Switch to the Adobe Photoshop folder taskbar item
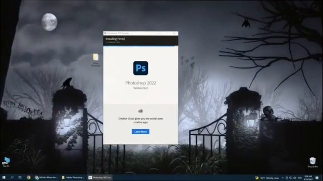The image size is (323, 181). 74,177
